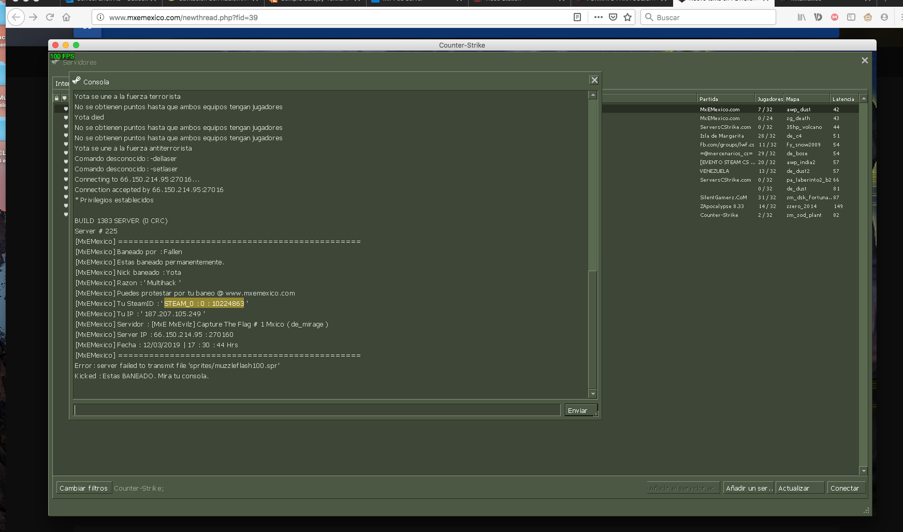Select Counter-Strike zm_zod_plant server row

click(730, 215)
